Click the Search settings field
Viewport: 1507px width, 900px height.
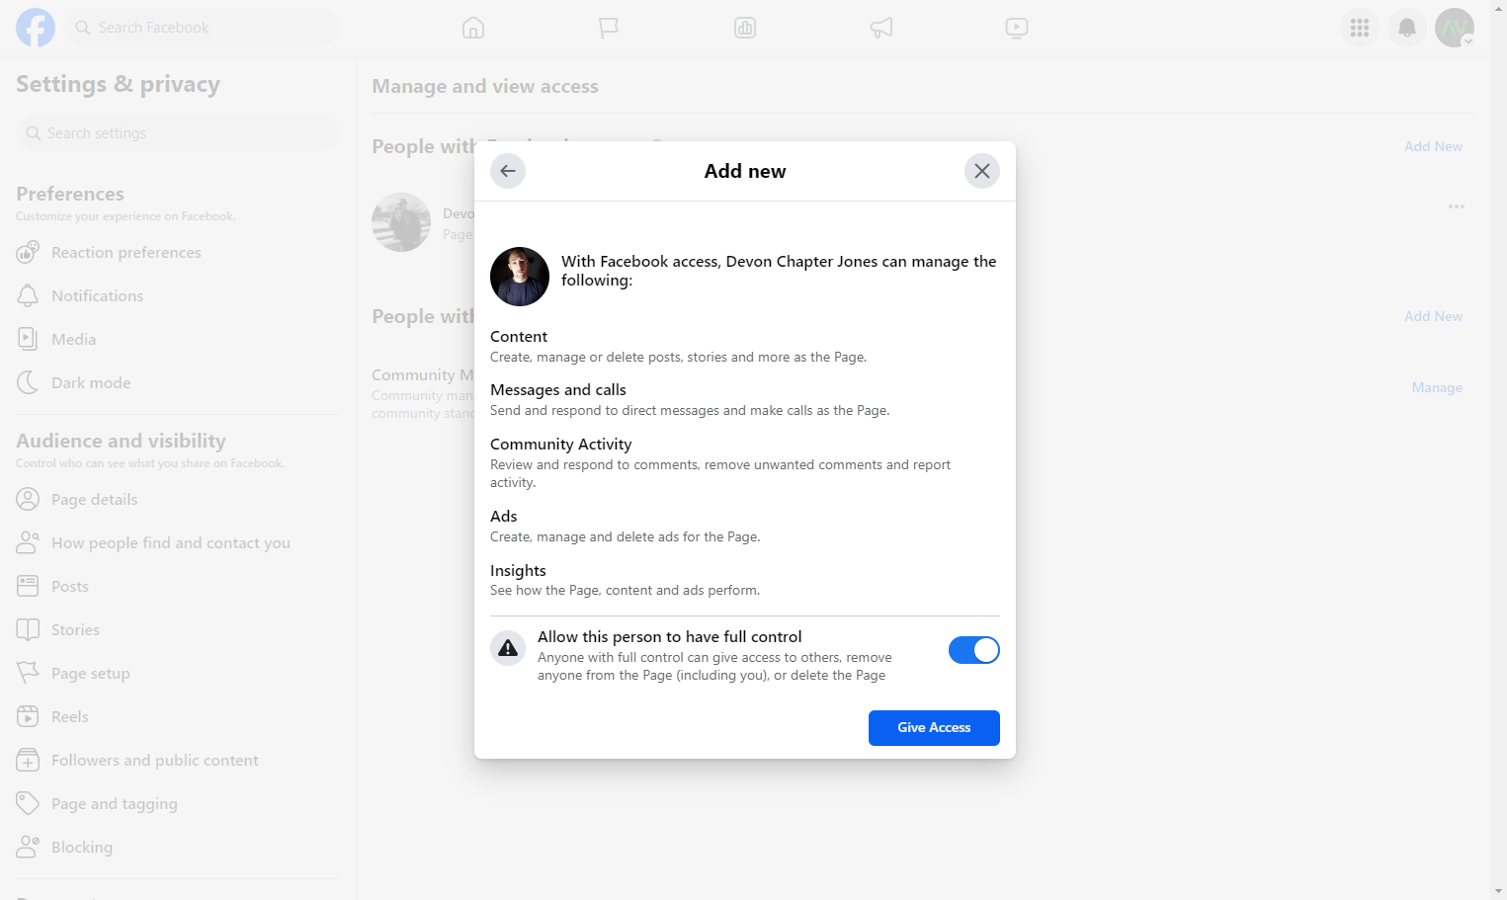tap(178, 133)
